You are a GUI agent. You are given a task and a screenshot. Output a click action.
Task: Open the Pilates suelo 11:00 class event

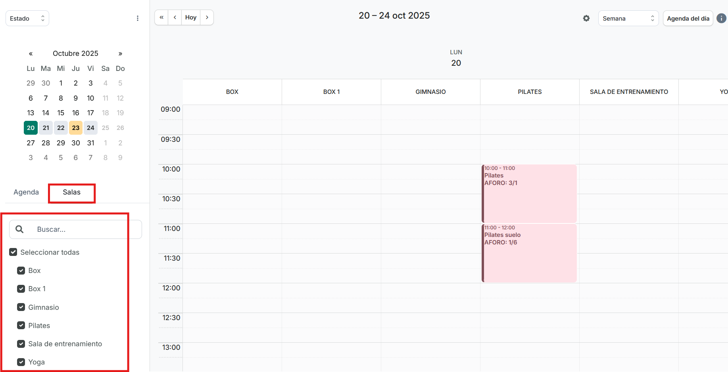(x=529, y=254)
